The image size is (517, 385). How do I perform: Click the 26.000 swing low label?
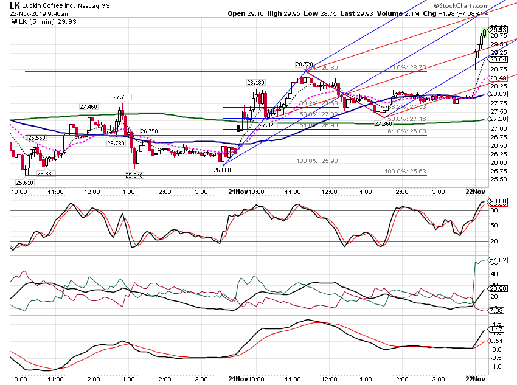tap(222, 170)
